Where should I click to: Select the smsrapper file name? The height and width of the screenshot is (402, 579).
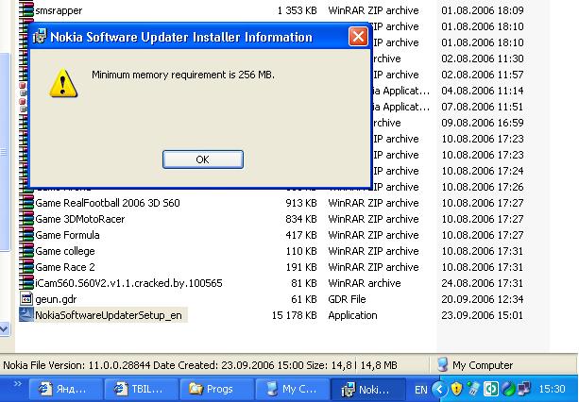click(x=59, y=10)
